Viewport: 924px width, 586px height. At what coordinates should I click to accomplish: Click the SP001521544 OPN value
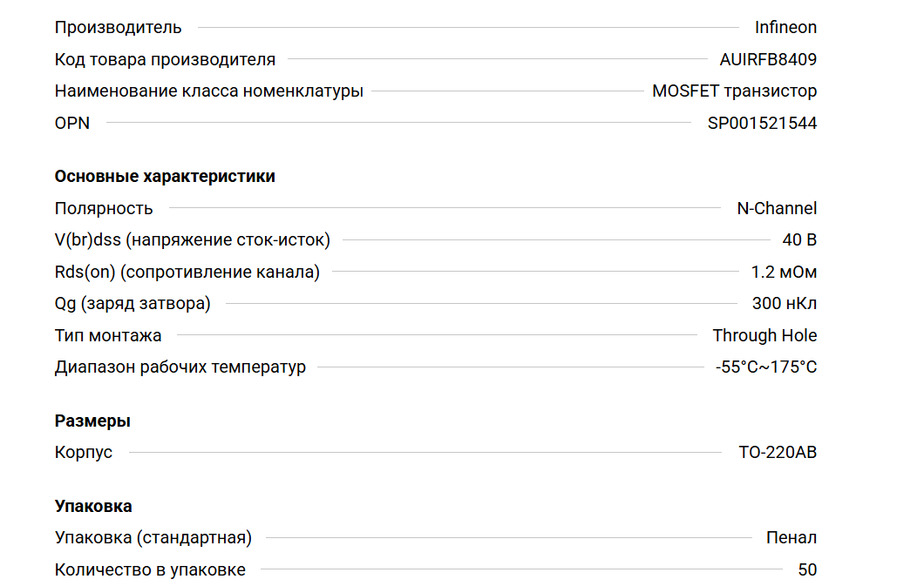click(x=762, y=123)
